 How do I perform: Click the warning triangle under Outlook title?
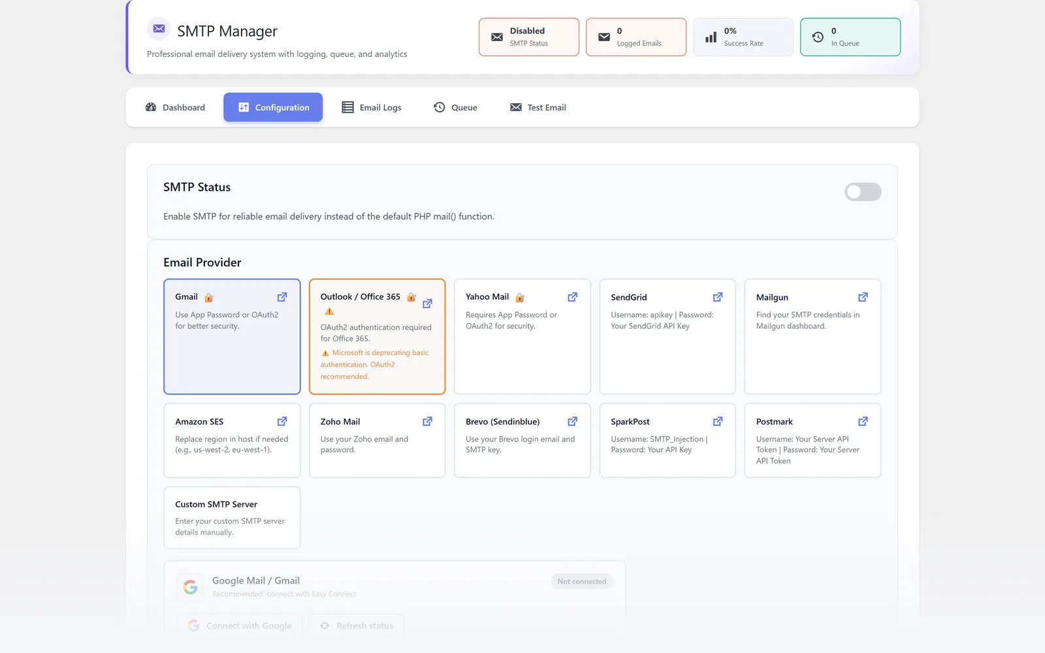point(329,311)
